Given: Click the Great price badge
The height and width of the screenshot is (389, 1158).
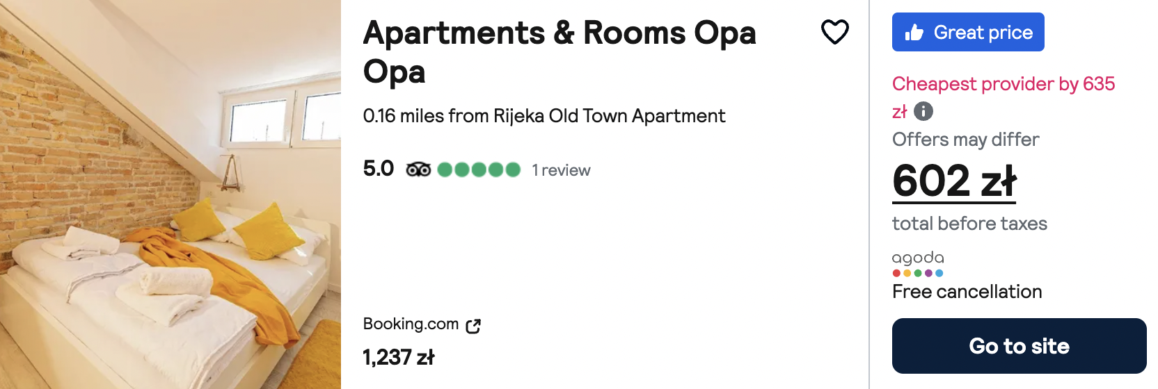Looking at the screenshot, I should 968,32.
